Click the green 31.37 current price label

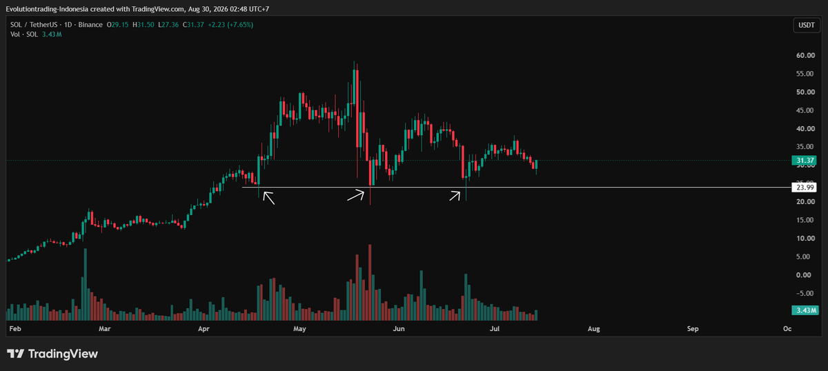coord(806,161)
